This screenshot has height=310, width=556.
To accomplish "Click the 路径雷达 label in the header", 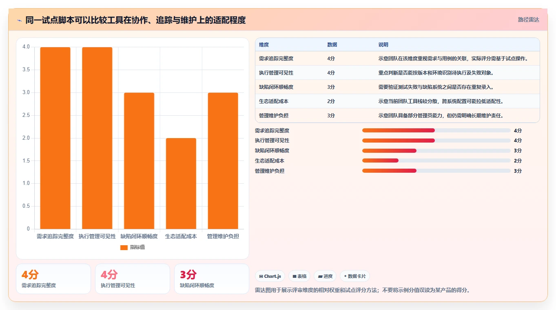I will [x=529, y=20].
